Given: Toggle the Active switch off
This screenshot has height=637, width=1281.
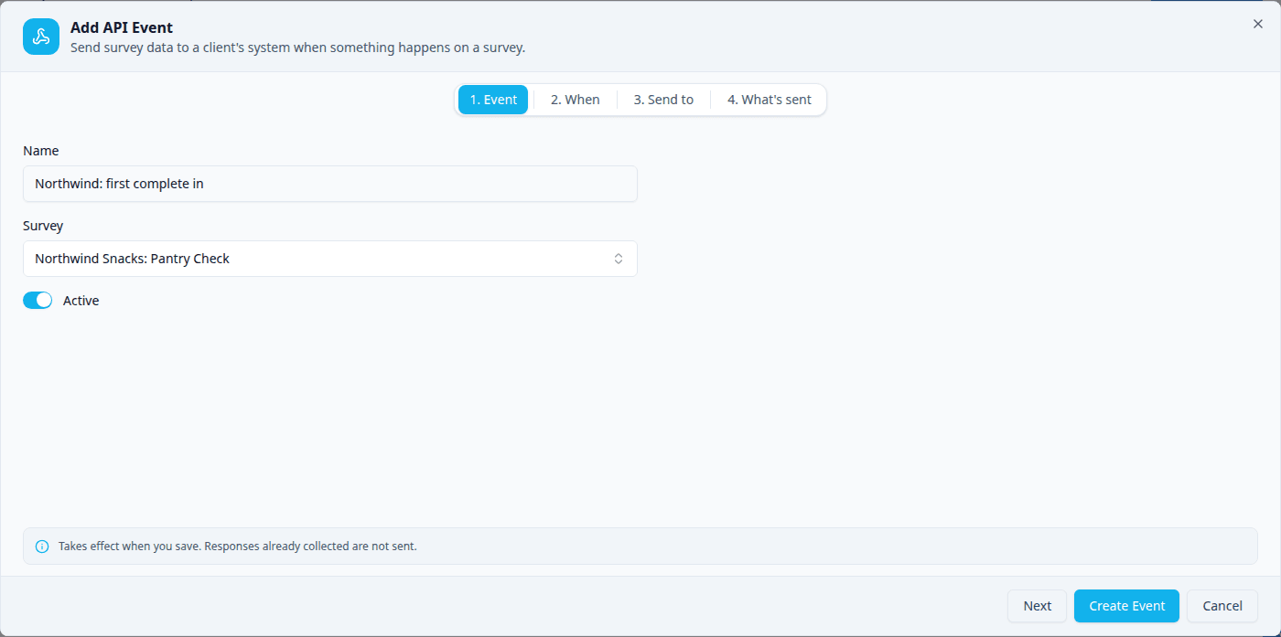Looking at the screenshot, I should (38, 301).
